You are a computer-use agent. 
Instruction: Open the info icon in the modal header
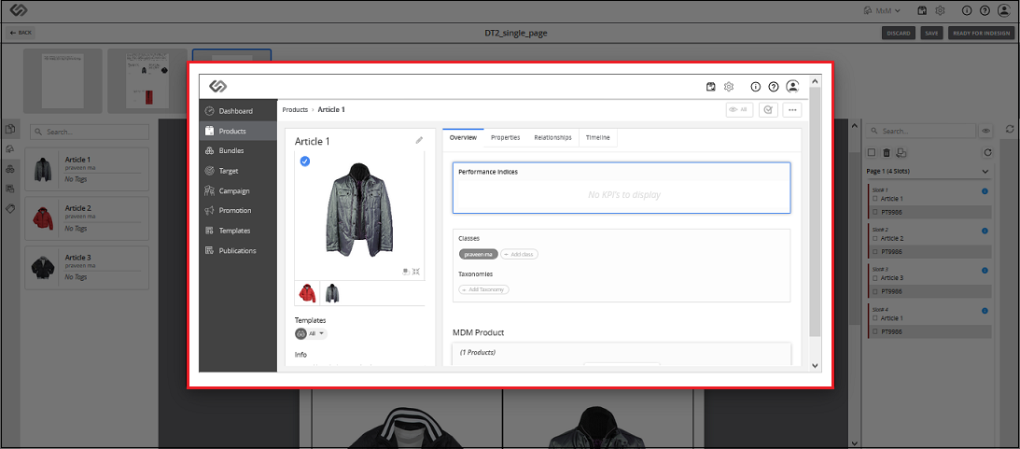755,87
